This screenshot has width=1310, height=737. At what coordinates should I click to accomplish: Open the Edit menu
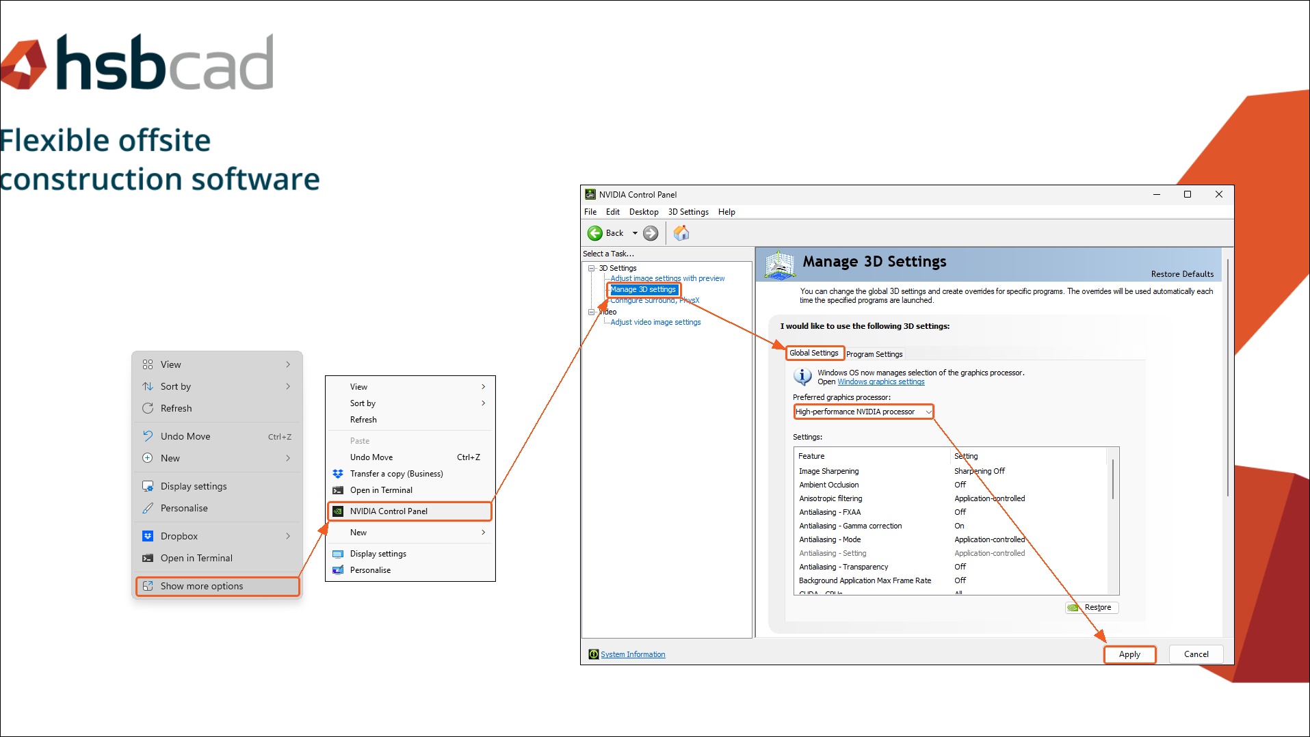pos(613,212)
